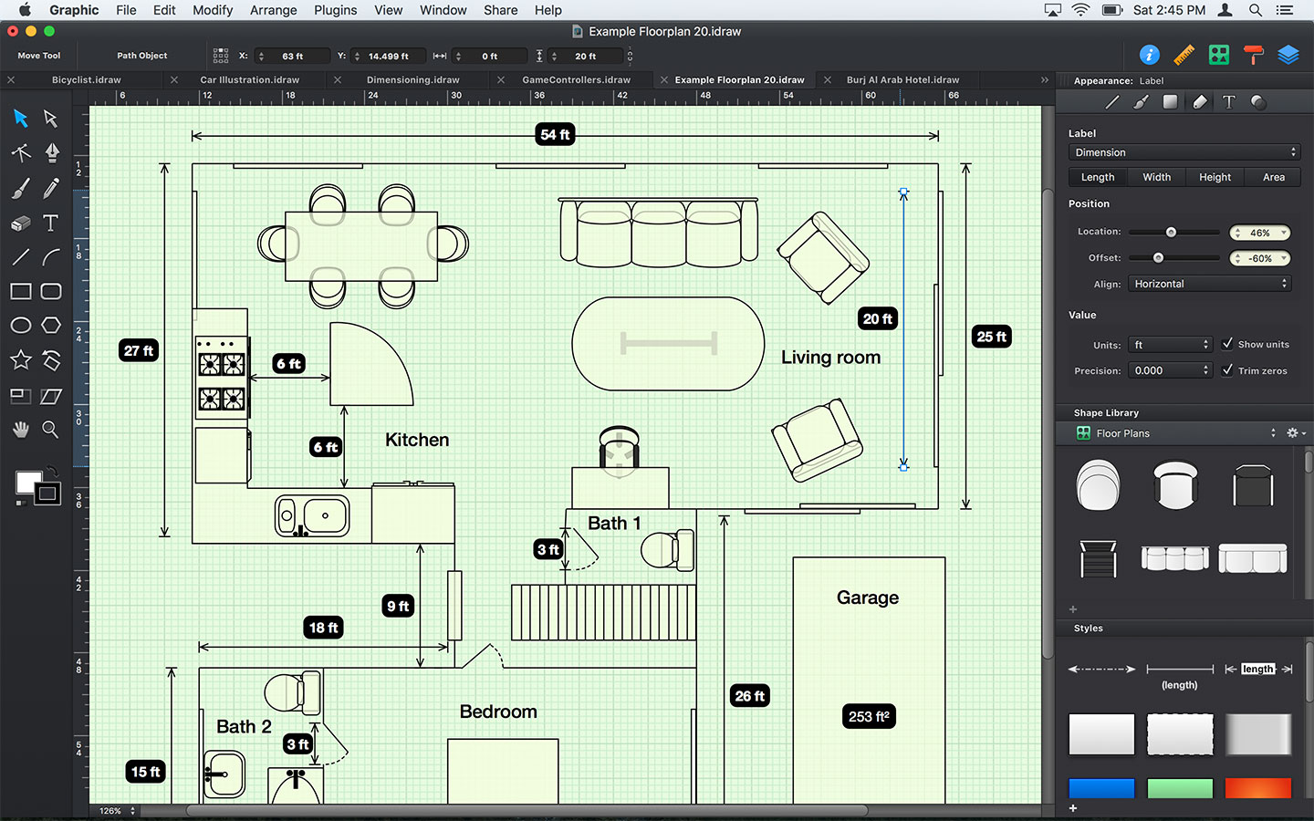Image resolution: width=1314 pixels, height=821 pixels.
Task: Choose the Rounded Rectangle tool
Action: 51,291
